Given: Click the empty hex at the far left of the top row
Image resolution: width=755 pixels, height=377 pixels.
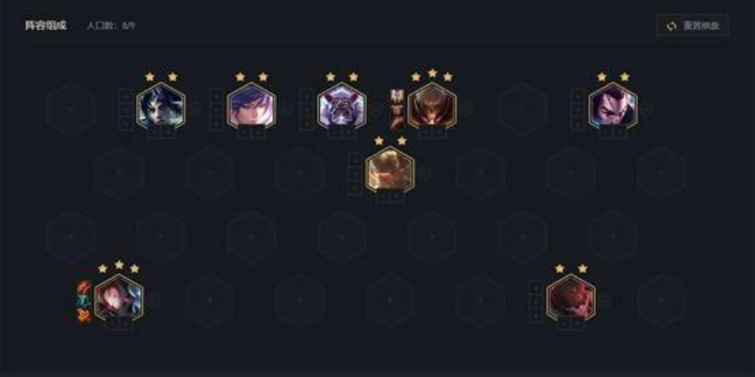Looking at the screenshot, I should 71,109.
